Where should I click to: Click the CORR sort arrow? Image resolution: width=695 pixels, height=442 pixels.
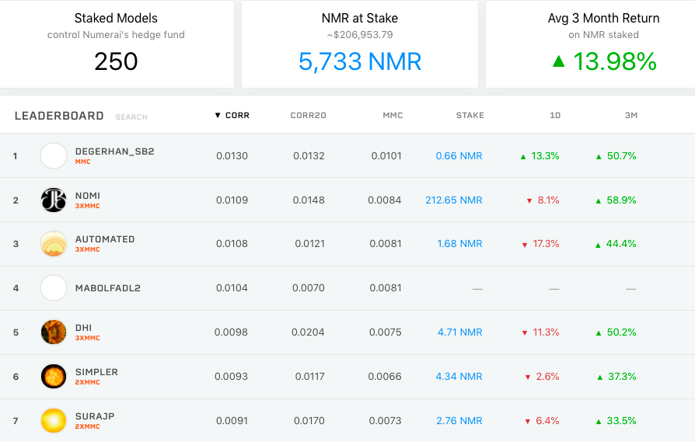point(218,115)
